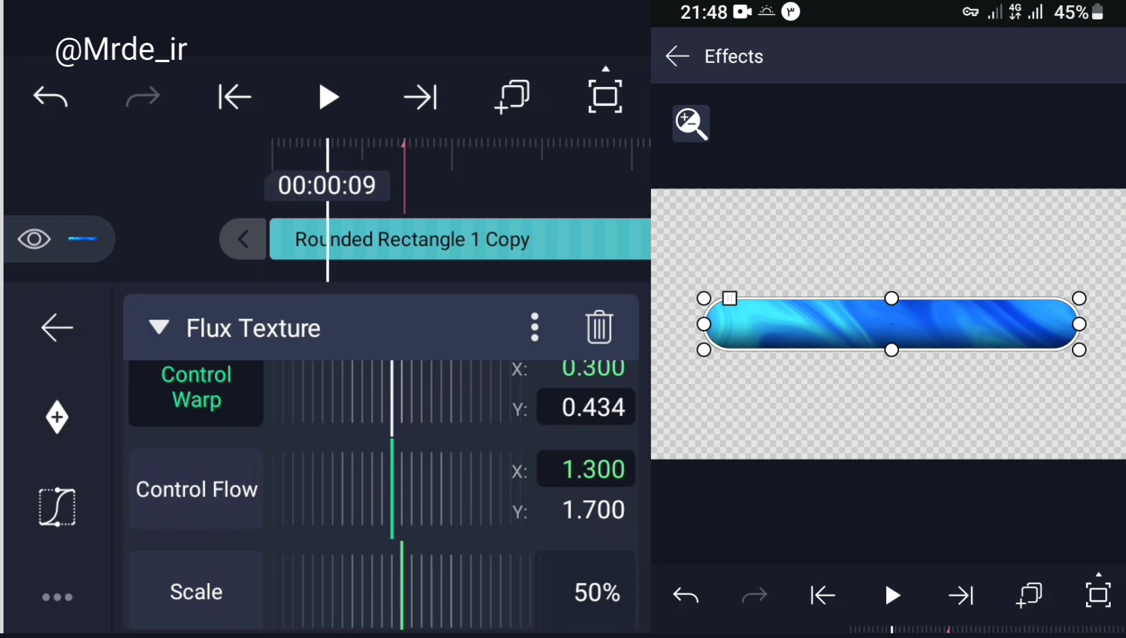Collapse layer with chevron beside Rounded Rectangle
This screenshot has width=1126, height=638.
pyautogui.click(x=243, y=239)
